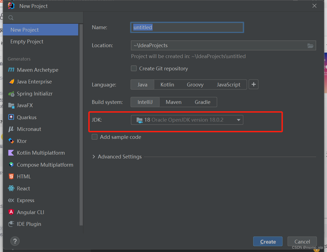Viewport: 327px width, 252px height.
Task: Click the plus icon to add language
Action: click(254, 85)
